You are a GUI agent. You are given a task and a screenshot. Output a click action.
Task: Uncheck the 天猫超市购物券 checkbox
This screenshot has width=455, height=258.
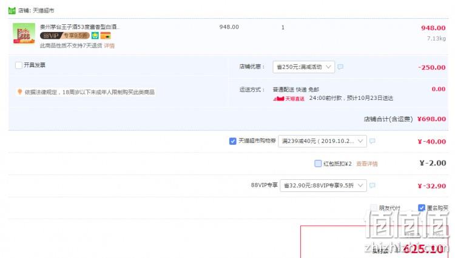pyautogui.click(x=232, y=141)
